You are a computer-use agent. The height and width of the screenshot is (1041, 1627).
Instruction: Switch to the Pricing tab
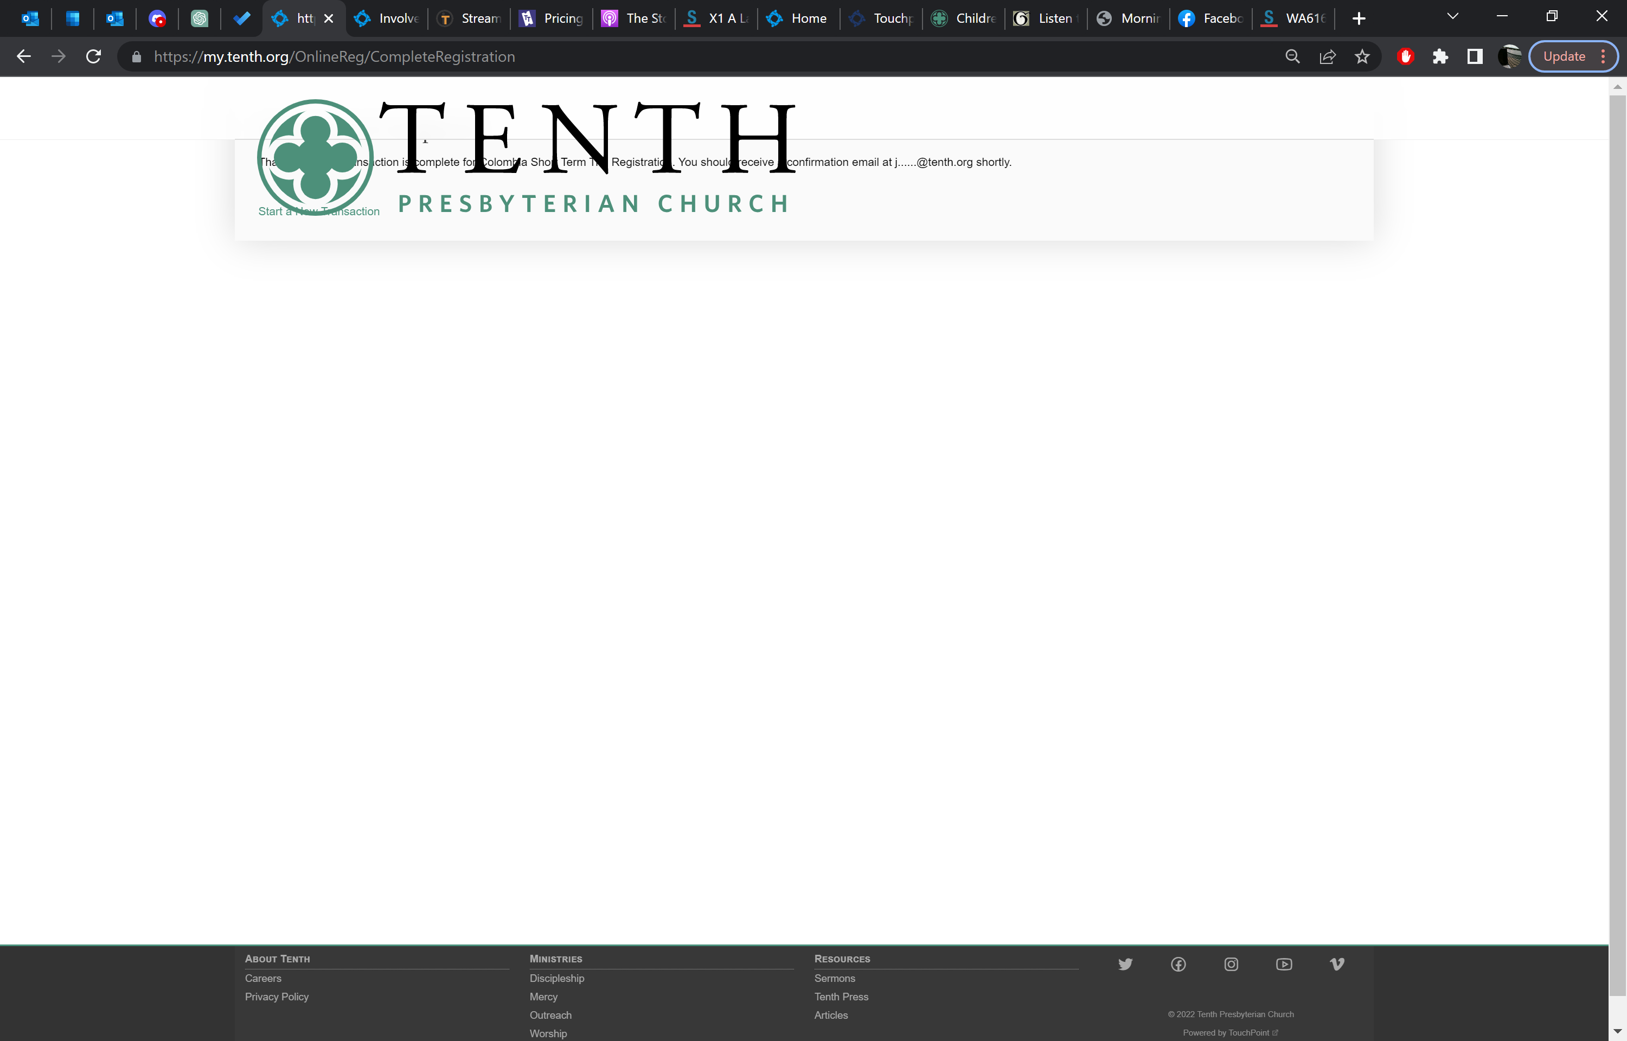click(x=552, y=18)
